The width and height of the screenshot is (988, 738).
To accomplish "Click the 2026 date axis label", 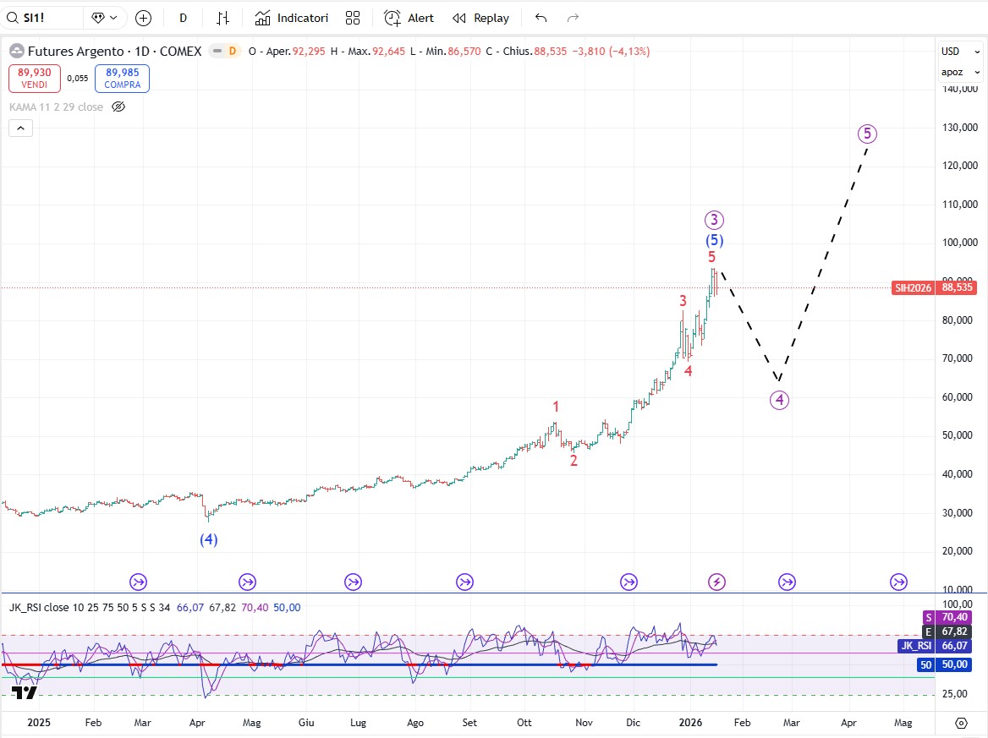I will pyautogui.click(x=690, y=723).
